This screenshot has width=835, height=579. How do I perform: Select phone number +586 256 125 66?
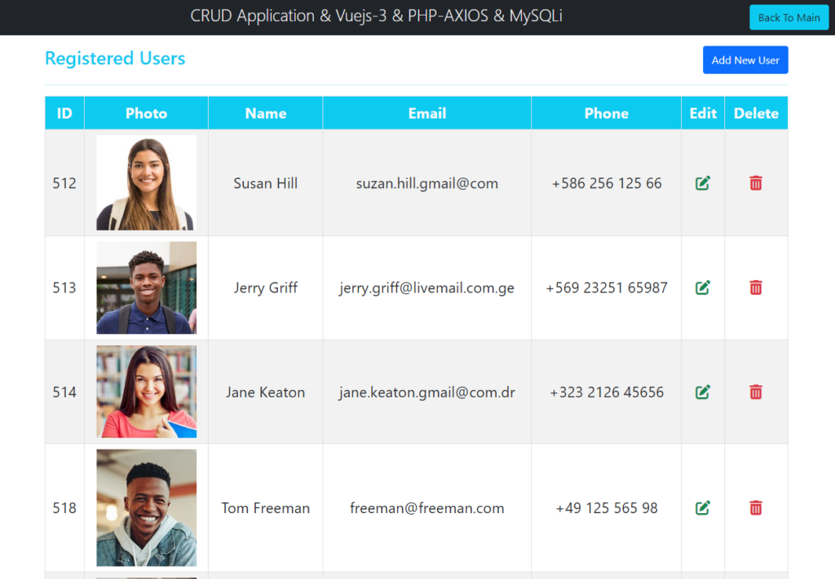pos(606,183)
